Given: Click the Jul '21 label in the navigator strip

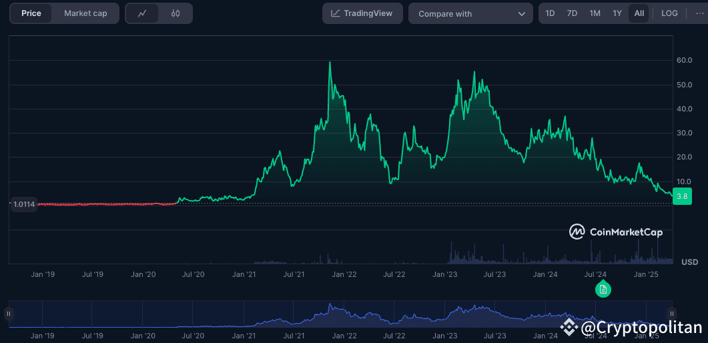Looking at the screenshot, I should pyautogui.click(x=294, y=336).
